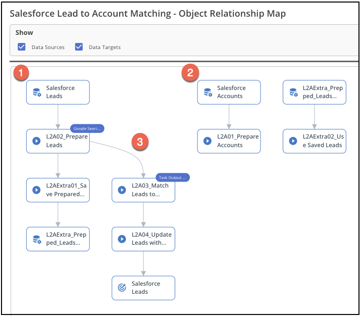361x316 pixels.
Task: Select the 'L2AExtra01_Save Prepared...' node label
Action: tap(66, 190)
